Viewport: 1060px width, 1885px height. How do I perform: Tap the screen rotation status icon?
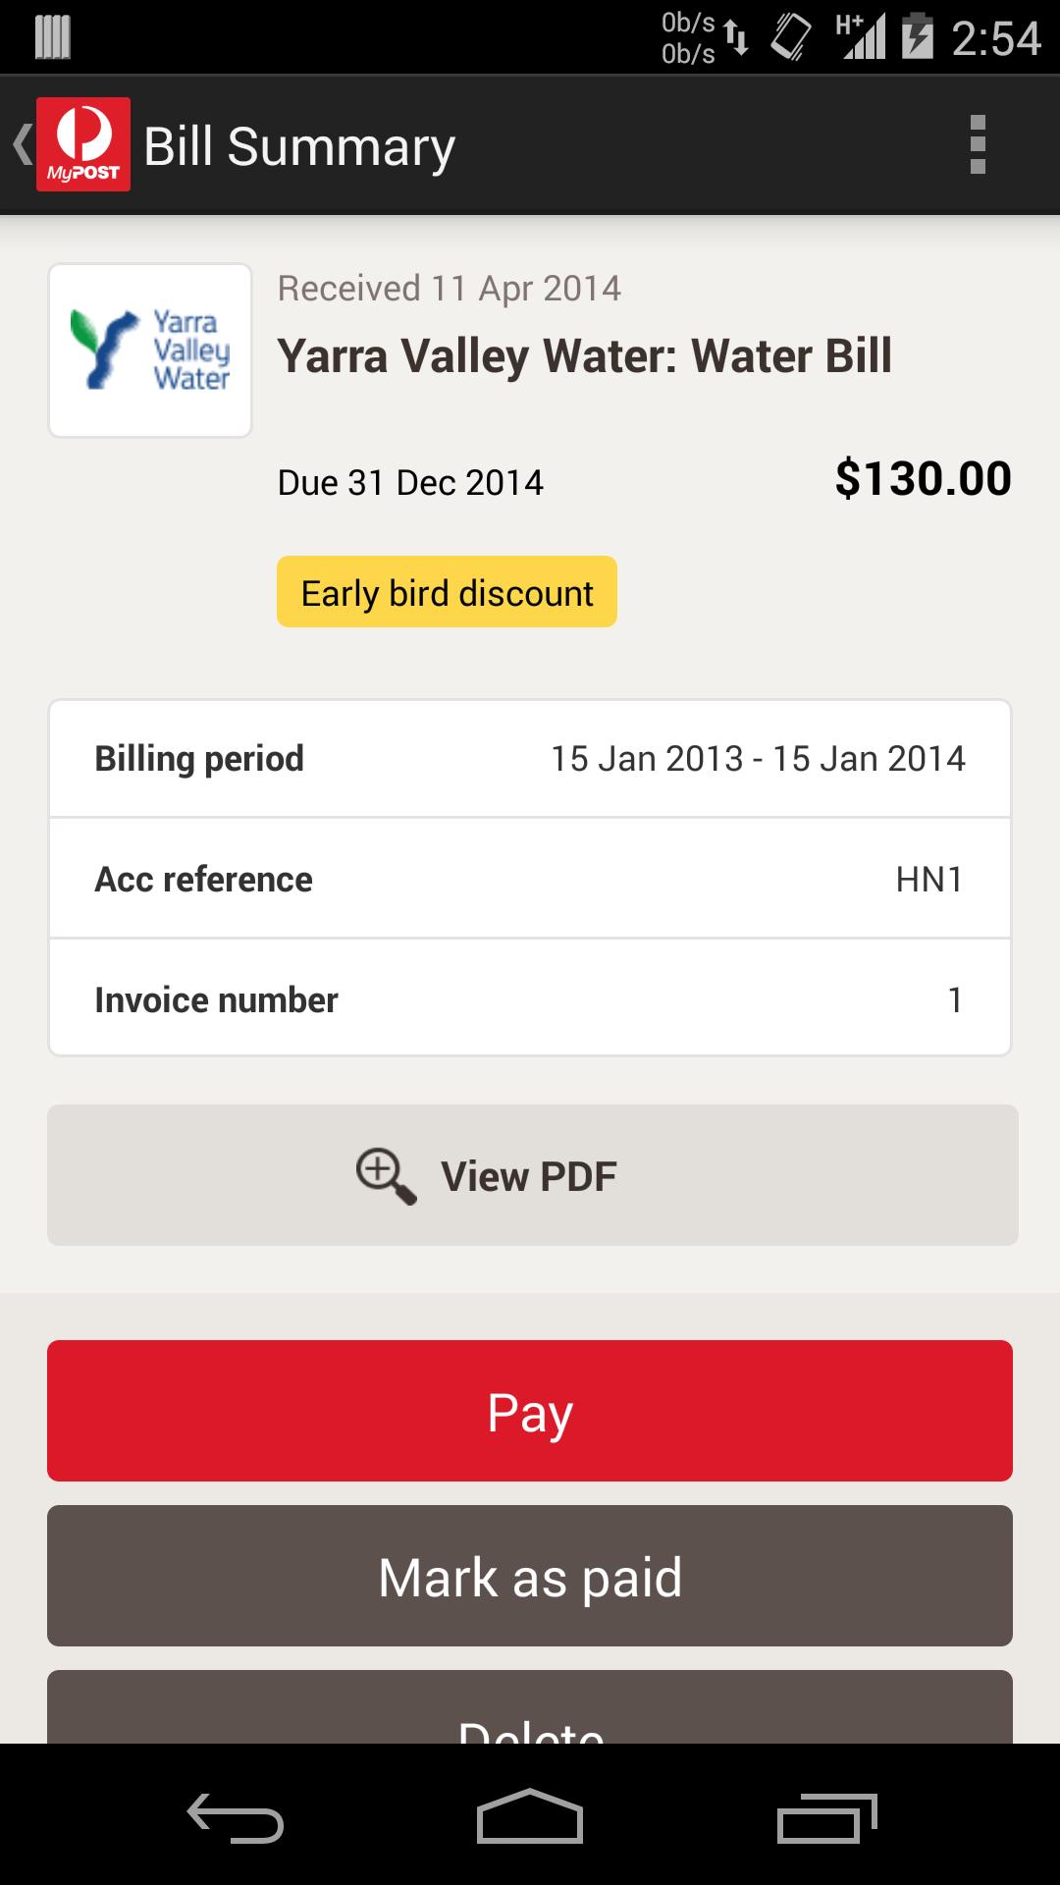[x=791, y=37]
